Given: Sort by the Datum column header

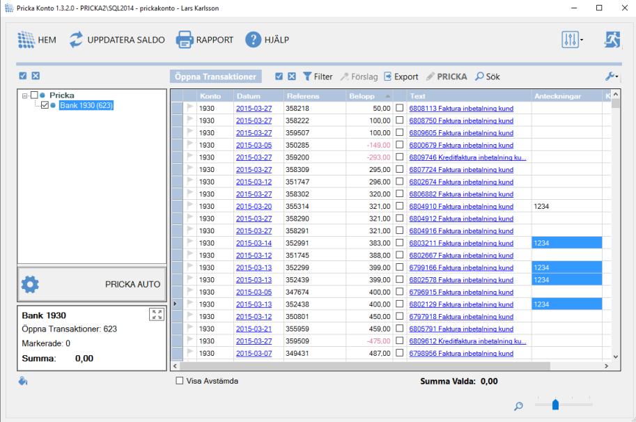Looking at the screenshot, I should (258, 96).
